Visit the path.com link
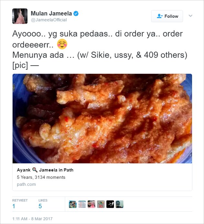The image size is (204, 224). [x=26, y=184]
